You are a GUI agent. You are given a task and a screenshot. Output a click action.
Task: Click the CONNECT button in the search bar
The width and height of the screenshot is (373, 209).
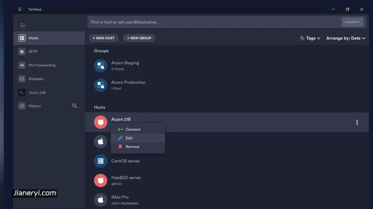coord(352,22)
